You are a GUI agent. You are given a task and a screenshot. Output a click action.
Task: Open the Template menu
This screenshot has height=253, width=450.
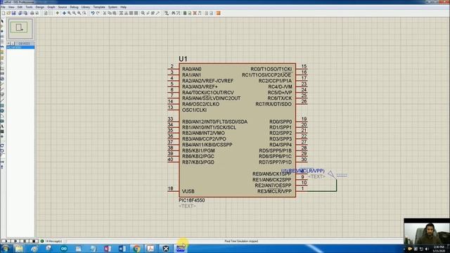[x=99, y=7]
